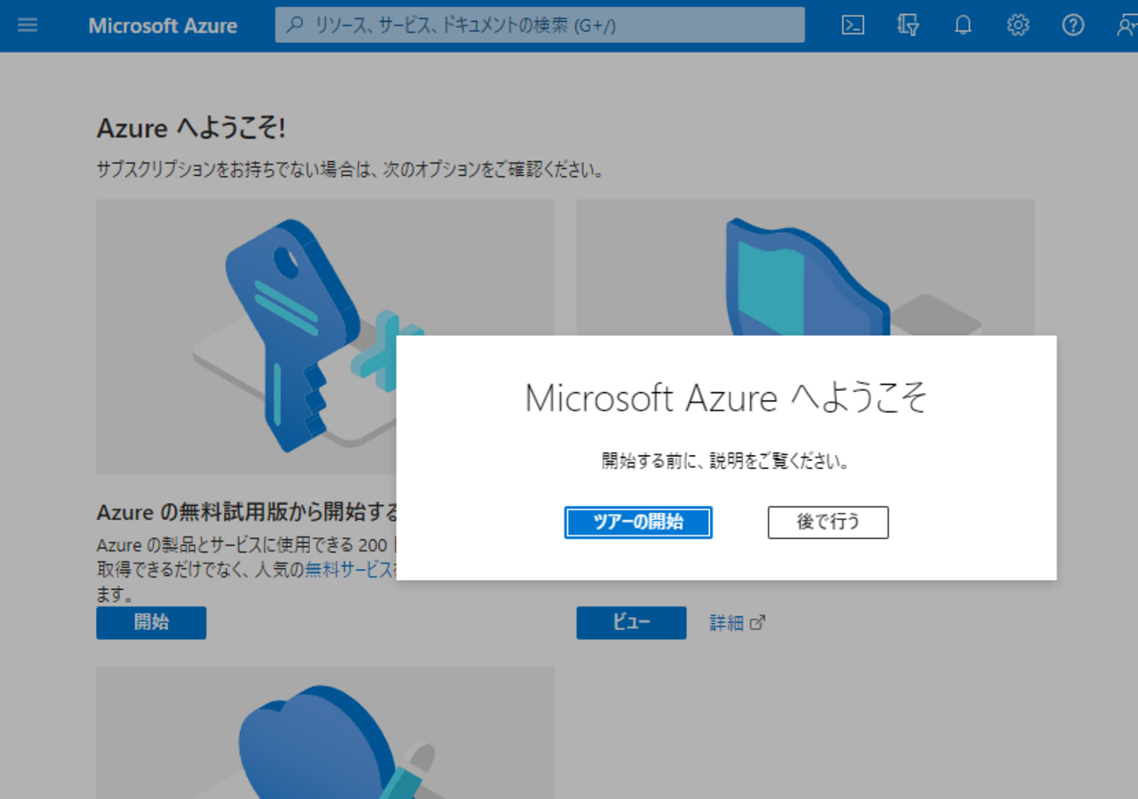Click the サブスクリプションをお持ちでない場合 subtitle text
1138x799 pixels.
click(x=350, y=170)
